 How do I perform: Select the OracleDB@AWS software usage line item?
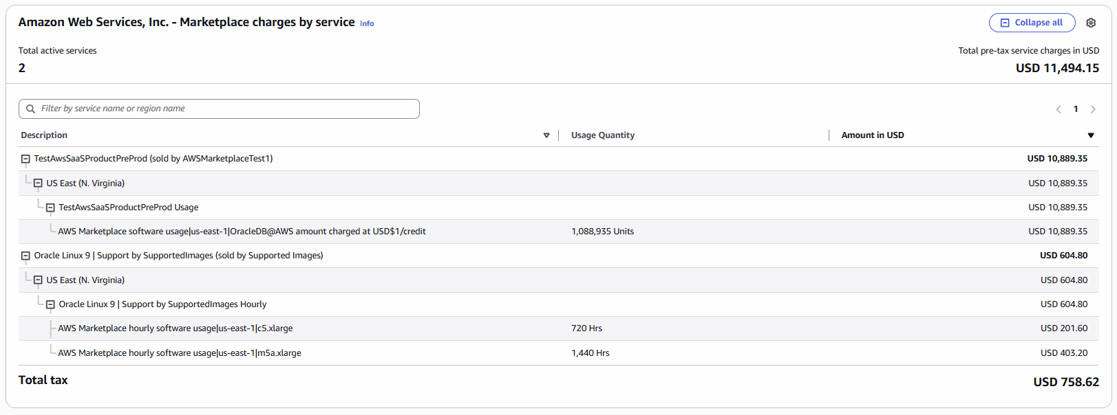coord(242,232)
